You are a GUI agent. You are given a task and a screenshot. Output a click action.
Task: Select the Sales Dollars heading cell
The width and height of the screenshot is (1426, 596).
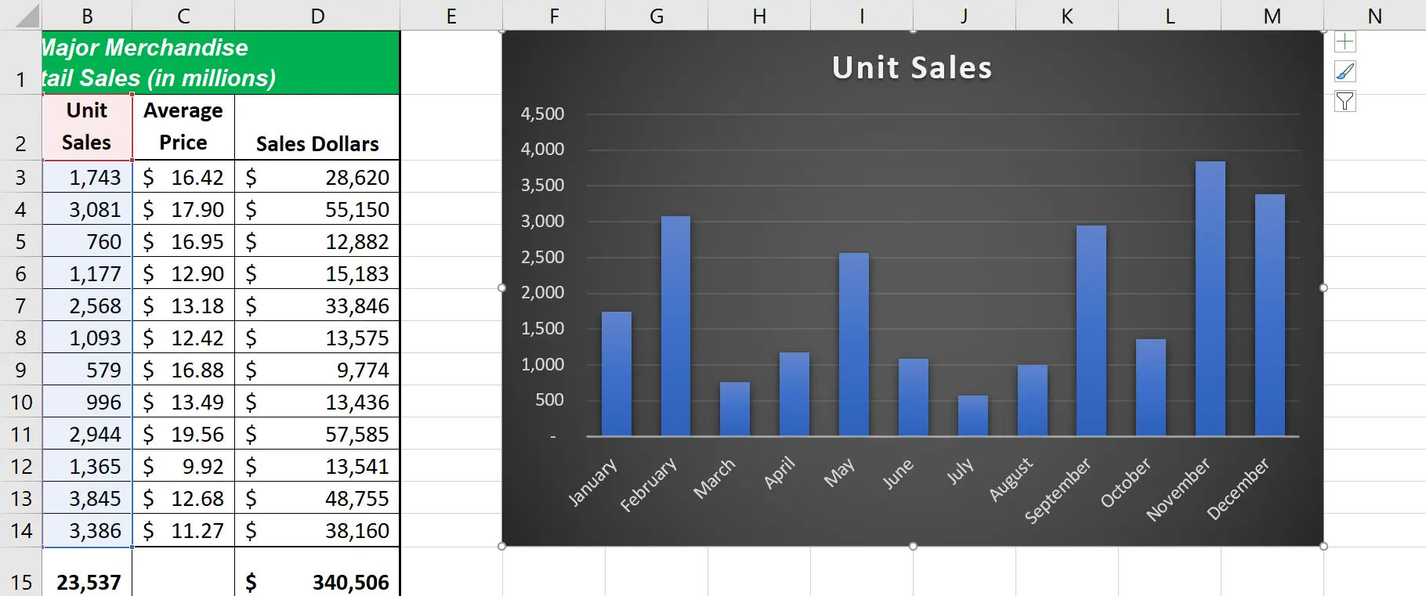point(317,127)
